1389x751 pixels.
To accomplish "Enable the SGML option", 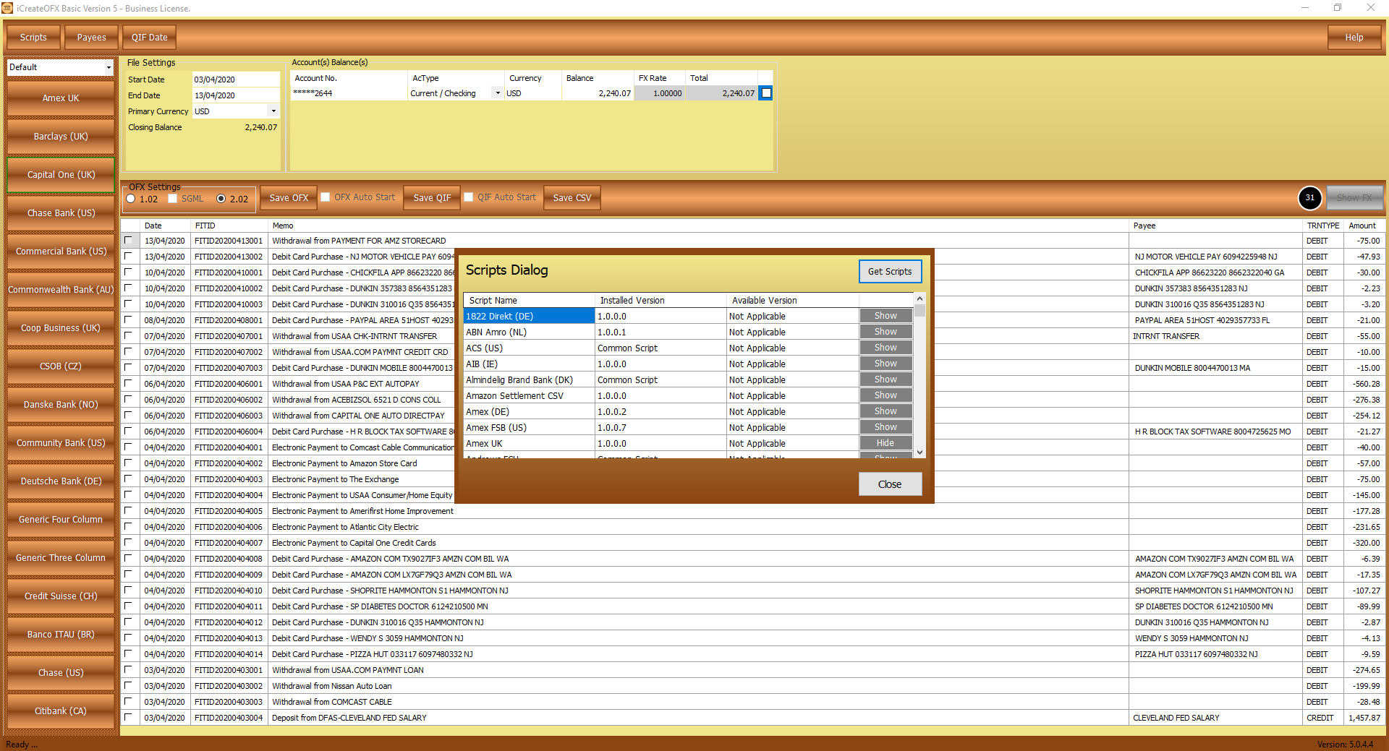I will [172, 197].
